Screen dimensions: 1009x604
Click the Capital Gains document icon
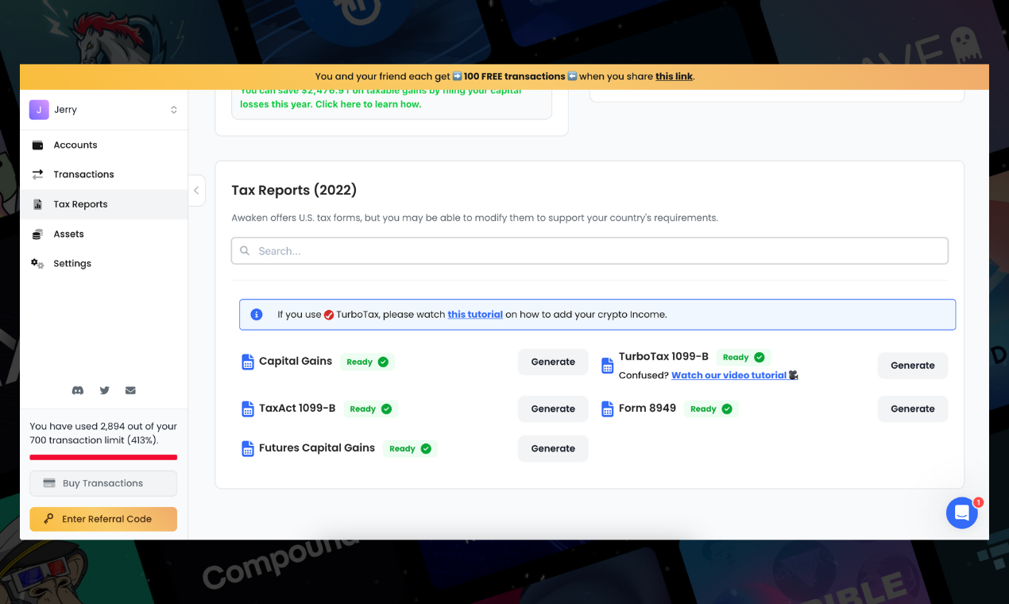[x=247, y=362]
